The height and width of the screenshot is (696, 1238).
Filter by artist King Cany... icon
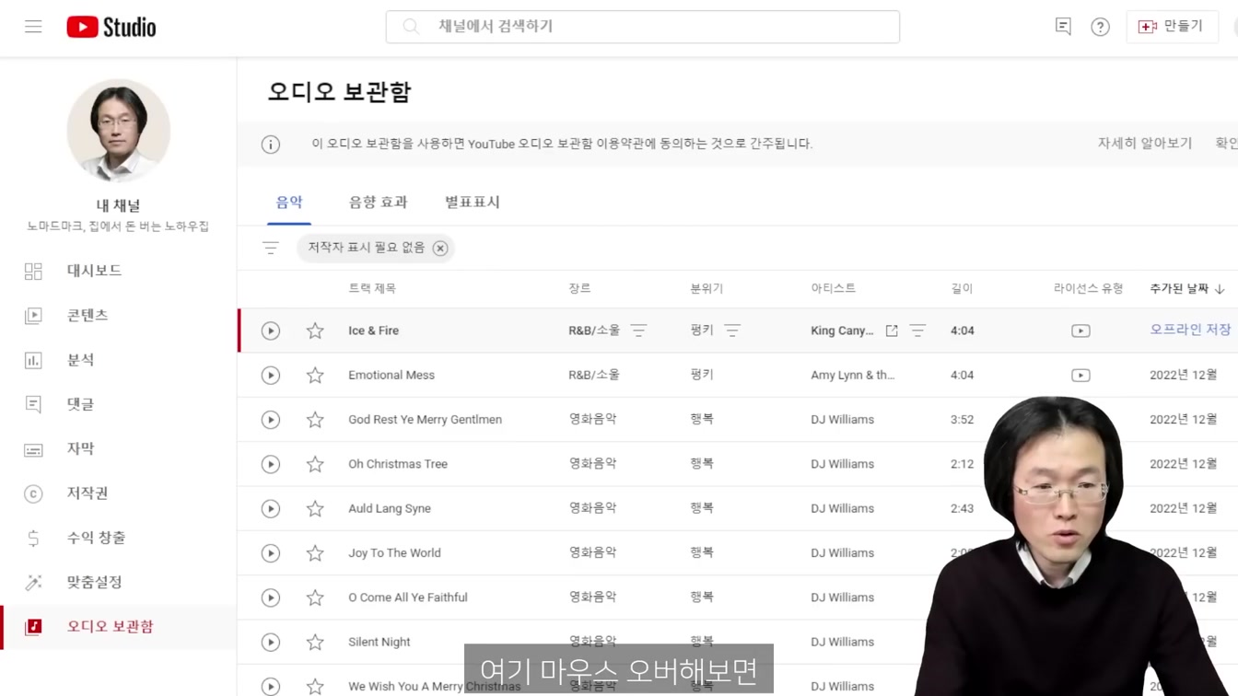[x=917, y=331]
